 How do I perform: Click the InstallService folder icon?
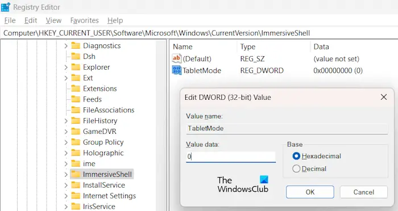click(76, 185)
